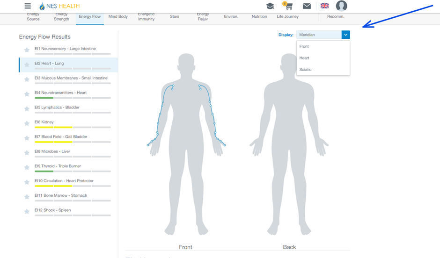Open the shopping cart
This screenshot has width=440, height=258.
(x=288, y=6)
